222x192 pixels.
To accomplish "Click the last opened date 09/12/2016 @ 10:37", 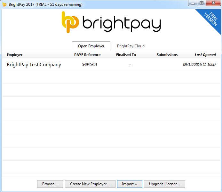I will tap(200, 65).
